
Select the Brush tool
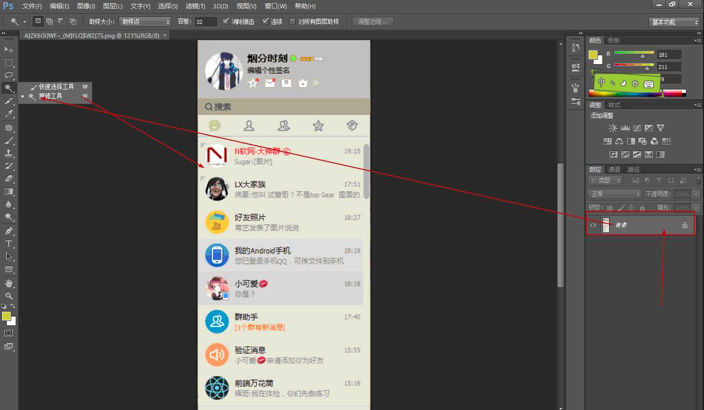click(9, 140)
